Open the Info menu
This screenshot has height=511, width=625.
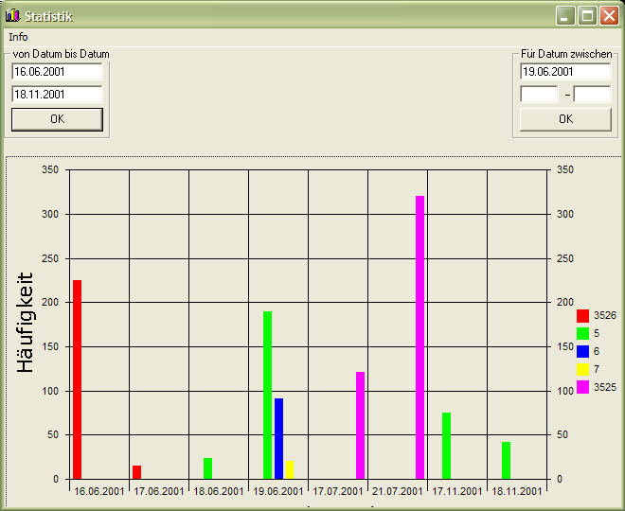point(18,36)
